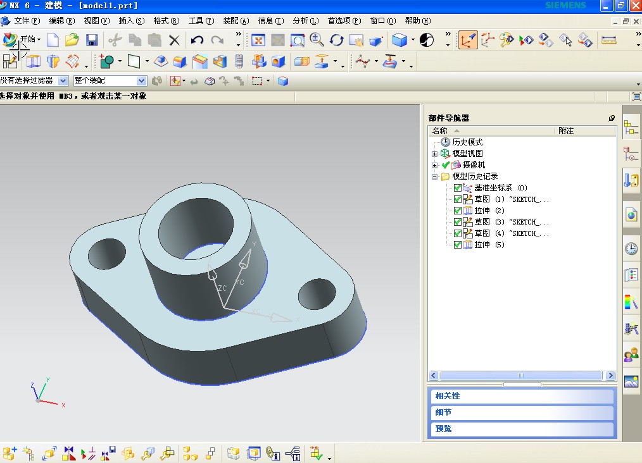Open the 装配(A) menu
642x463 pixels.
pyautogui.click(x=236, y=21)
